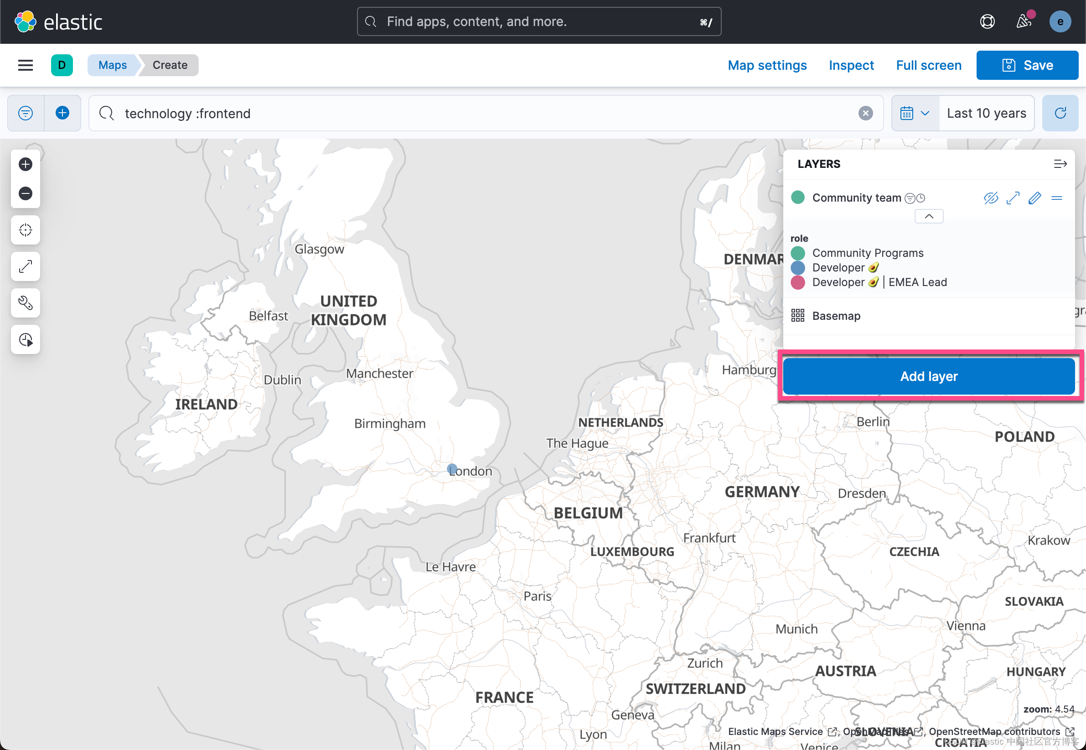Zoom out of the map
Viewport: 1086px width, 750px height.
(x=26, y=193)
